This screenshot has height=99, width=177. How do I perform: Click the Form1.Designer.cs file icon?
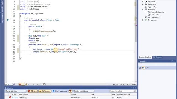(x=149, y=12)
